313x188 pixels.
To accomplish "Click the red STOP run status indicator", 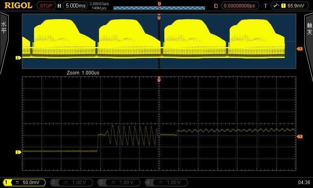I will (46, 6).
